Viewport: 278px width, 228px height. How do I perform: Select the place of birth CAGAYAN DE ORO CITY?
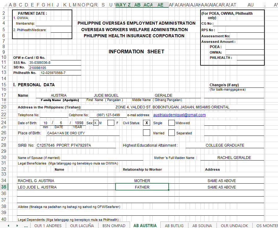coord(83,133)
